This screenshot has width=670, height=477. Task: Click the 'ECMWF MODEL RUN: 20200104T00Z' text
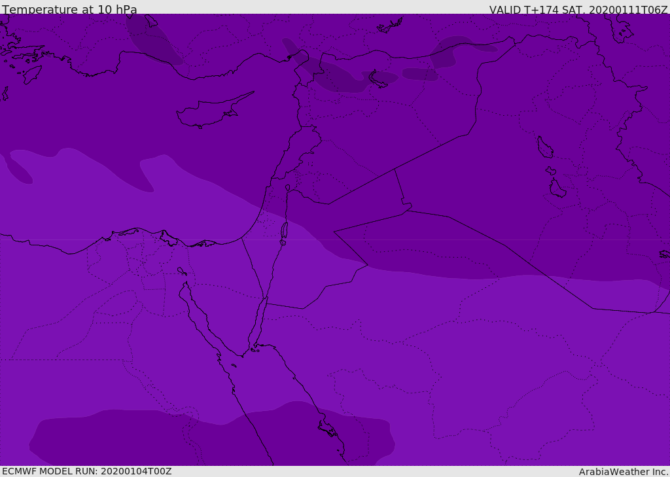pos(87,471)
